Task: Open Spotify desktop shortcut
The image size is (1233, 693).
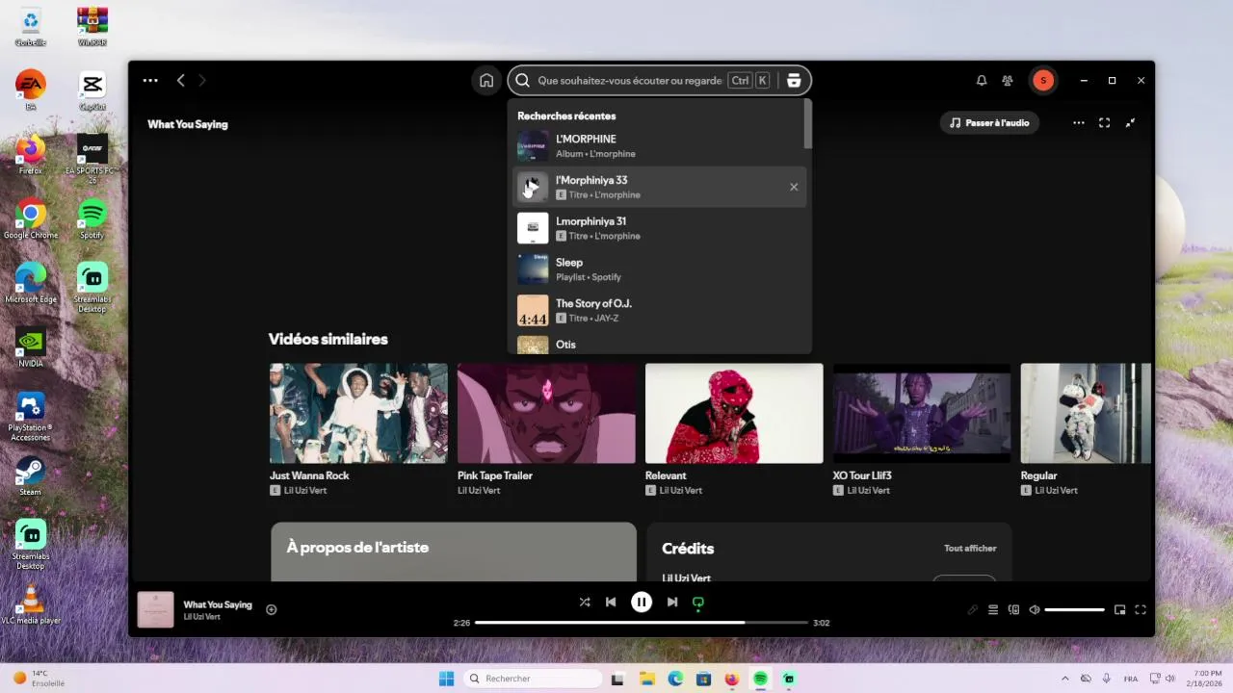Action: pos(92,219)
